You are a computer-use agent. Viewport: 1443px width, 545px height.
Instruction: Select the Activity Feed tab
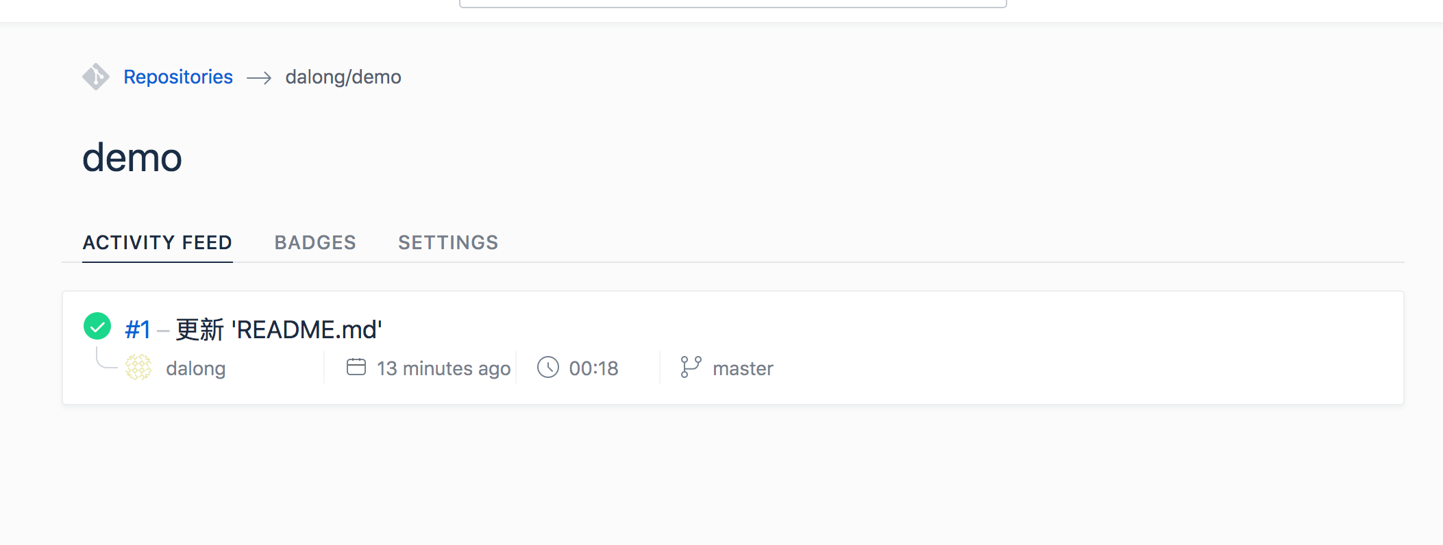158,242
